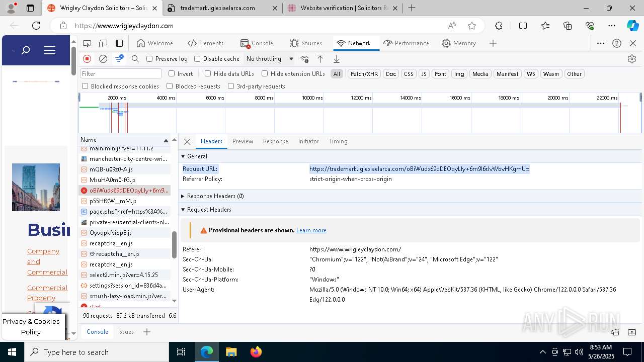Open browser Extensions puzzle icon
644x362 pixels.
(499, 26)
